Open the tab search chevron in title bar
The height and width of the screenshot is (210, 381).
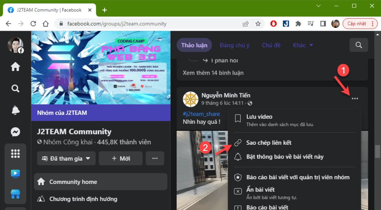tap(319, 6)
